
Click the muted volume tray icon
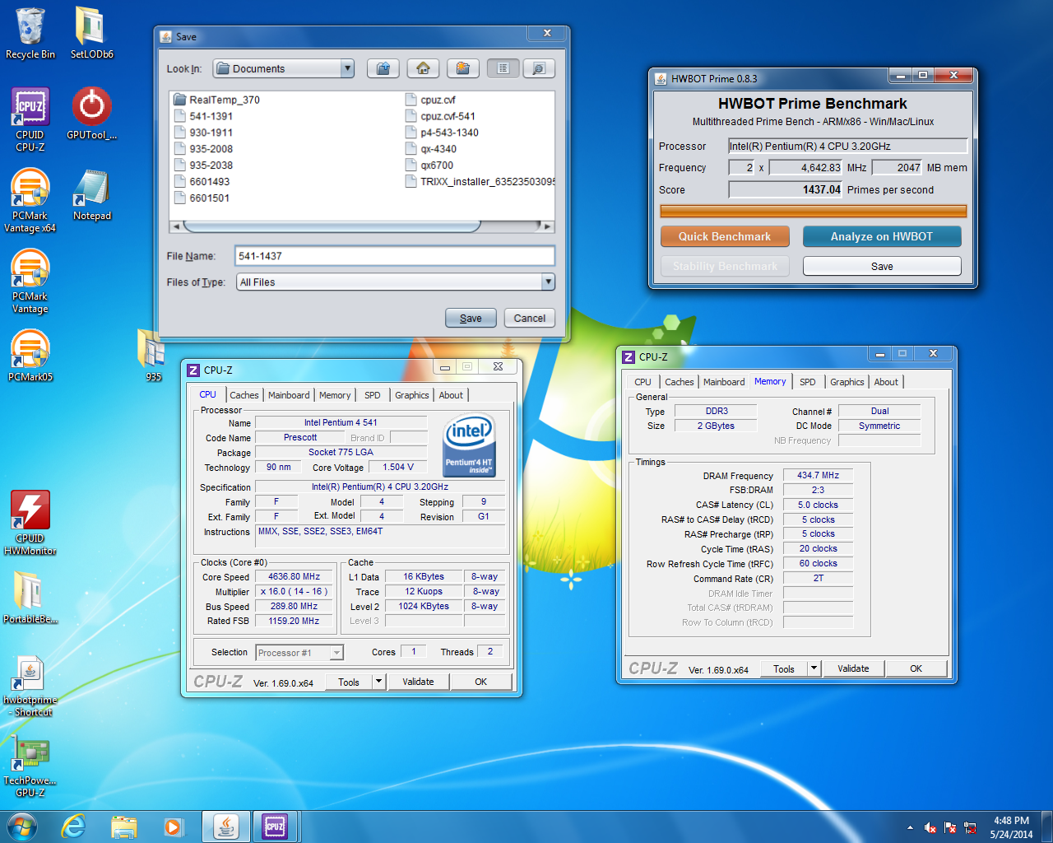coord(930,827)
